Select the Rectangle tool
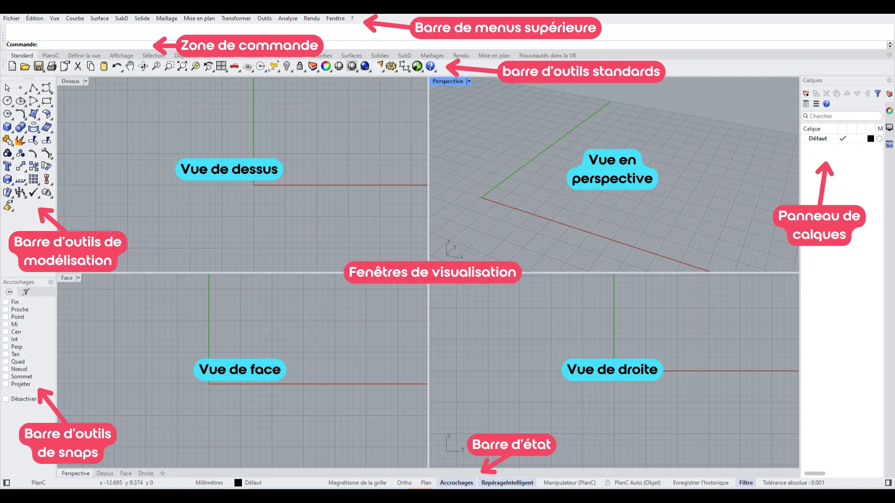895x503 pixels. [x=47, y=101]
